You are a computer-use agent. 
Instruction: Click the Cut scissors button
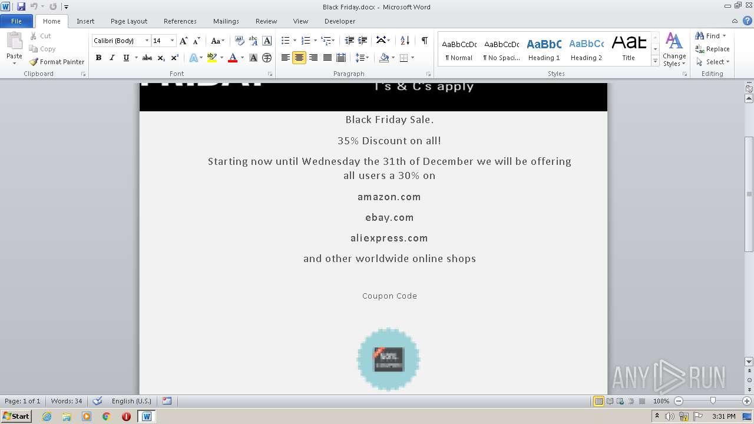[x=41, y=36]
